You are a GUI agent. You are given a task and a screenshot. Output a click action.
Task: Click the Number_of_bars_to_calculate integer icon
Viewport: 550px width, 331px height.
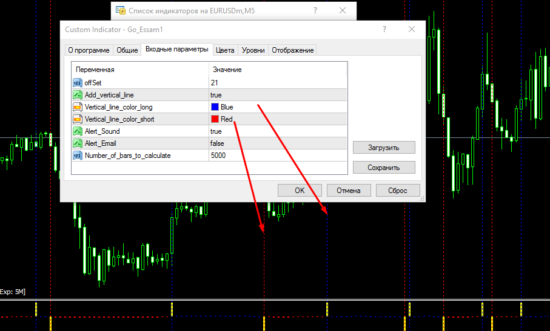point(77,156)
